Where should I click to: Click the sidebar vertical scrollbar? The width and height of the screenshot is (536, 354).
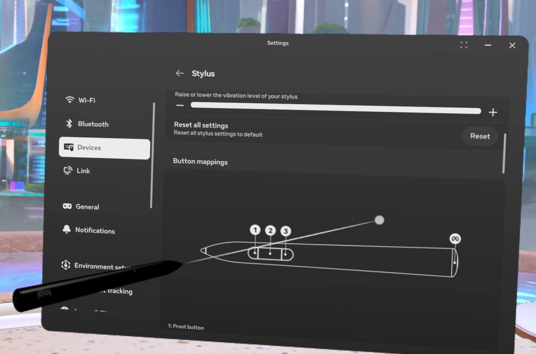click(x=152, y=155)
